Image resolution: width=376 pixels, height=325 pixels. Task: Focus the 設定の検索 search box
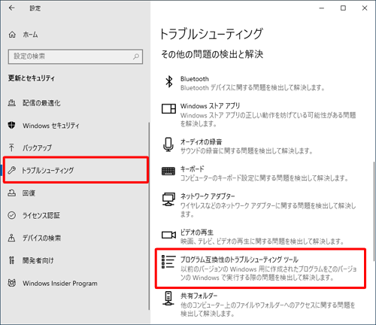(75, 56)
